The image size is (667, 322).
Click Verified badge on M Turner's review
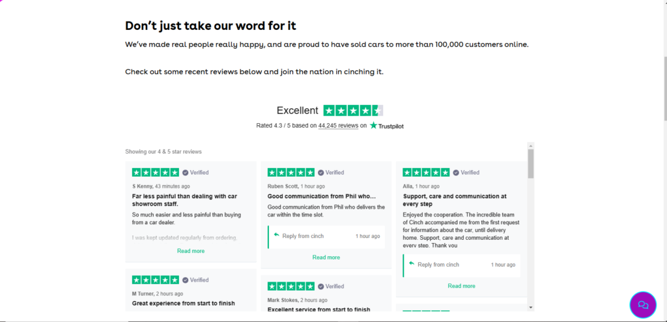pyautogui.click(x=195, y=280)
